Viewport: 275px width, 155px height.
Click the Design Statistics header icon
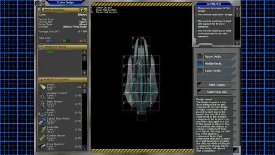(41, 9)
